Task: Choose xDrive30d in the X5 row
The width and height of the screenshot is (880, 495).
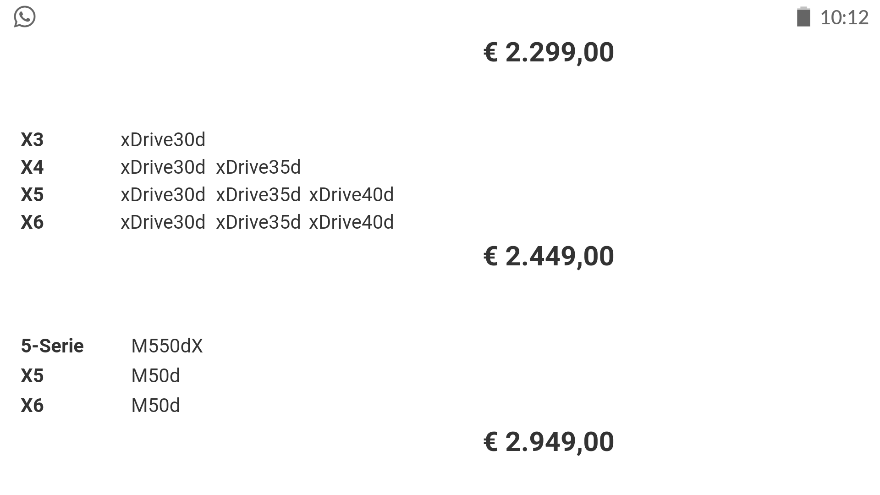Action: tap(163, 195)
